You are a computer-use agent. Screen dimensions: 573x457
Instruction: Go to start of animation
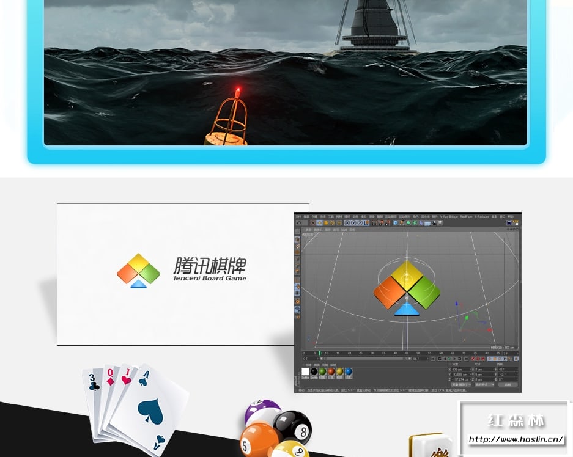[x=433, y=359]
